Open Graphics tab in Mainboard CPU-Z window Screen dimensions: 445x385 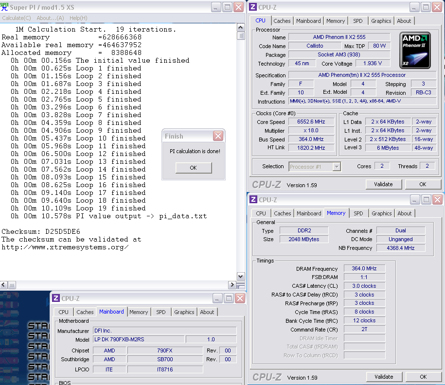(184, 312)
